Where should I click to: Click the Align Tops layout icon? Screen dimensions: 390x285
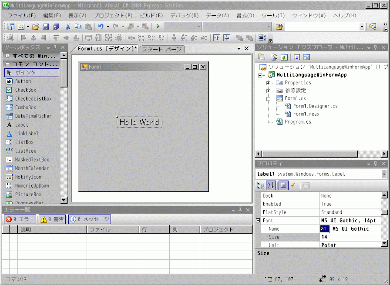[x=56, y=38]
